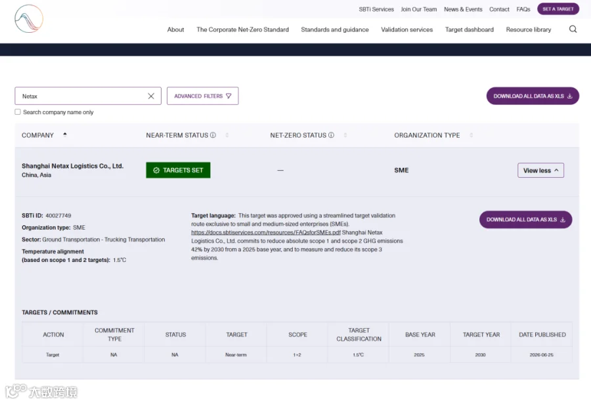This screenshot has height=403, width=591.
Task: Click Targets / Commitments heading
Action: click(x=60, y=312)
